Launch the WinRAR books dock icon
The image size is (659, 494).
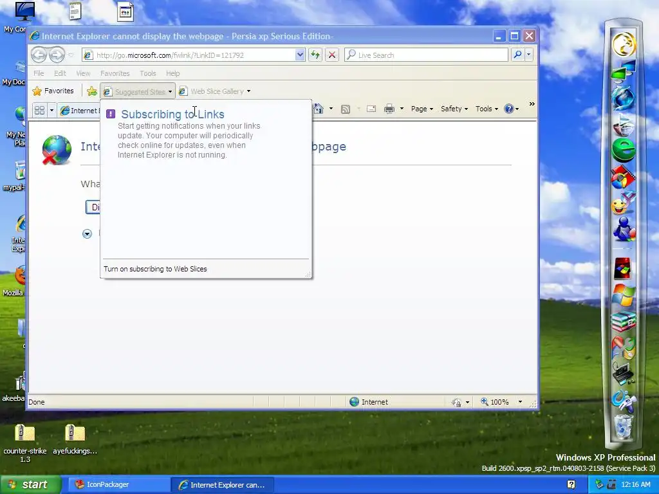tap(623, 322)
